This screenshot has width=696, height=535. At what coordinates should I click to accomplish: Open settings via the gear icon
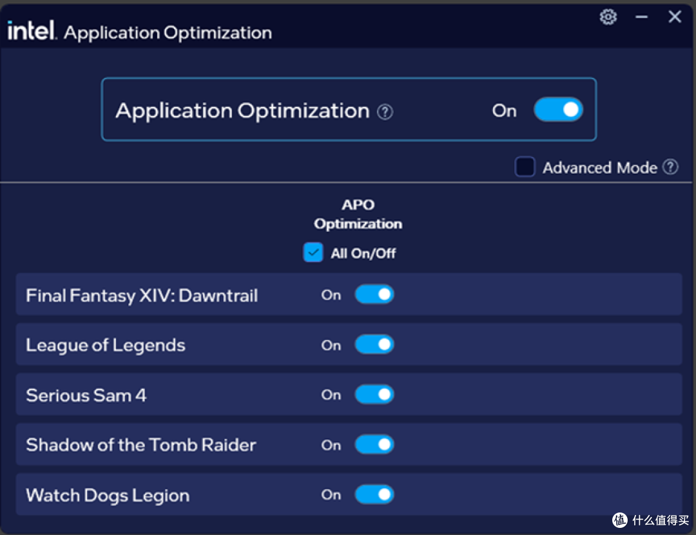pos(608,17)
